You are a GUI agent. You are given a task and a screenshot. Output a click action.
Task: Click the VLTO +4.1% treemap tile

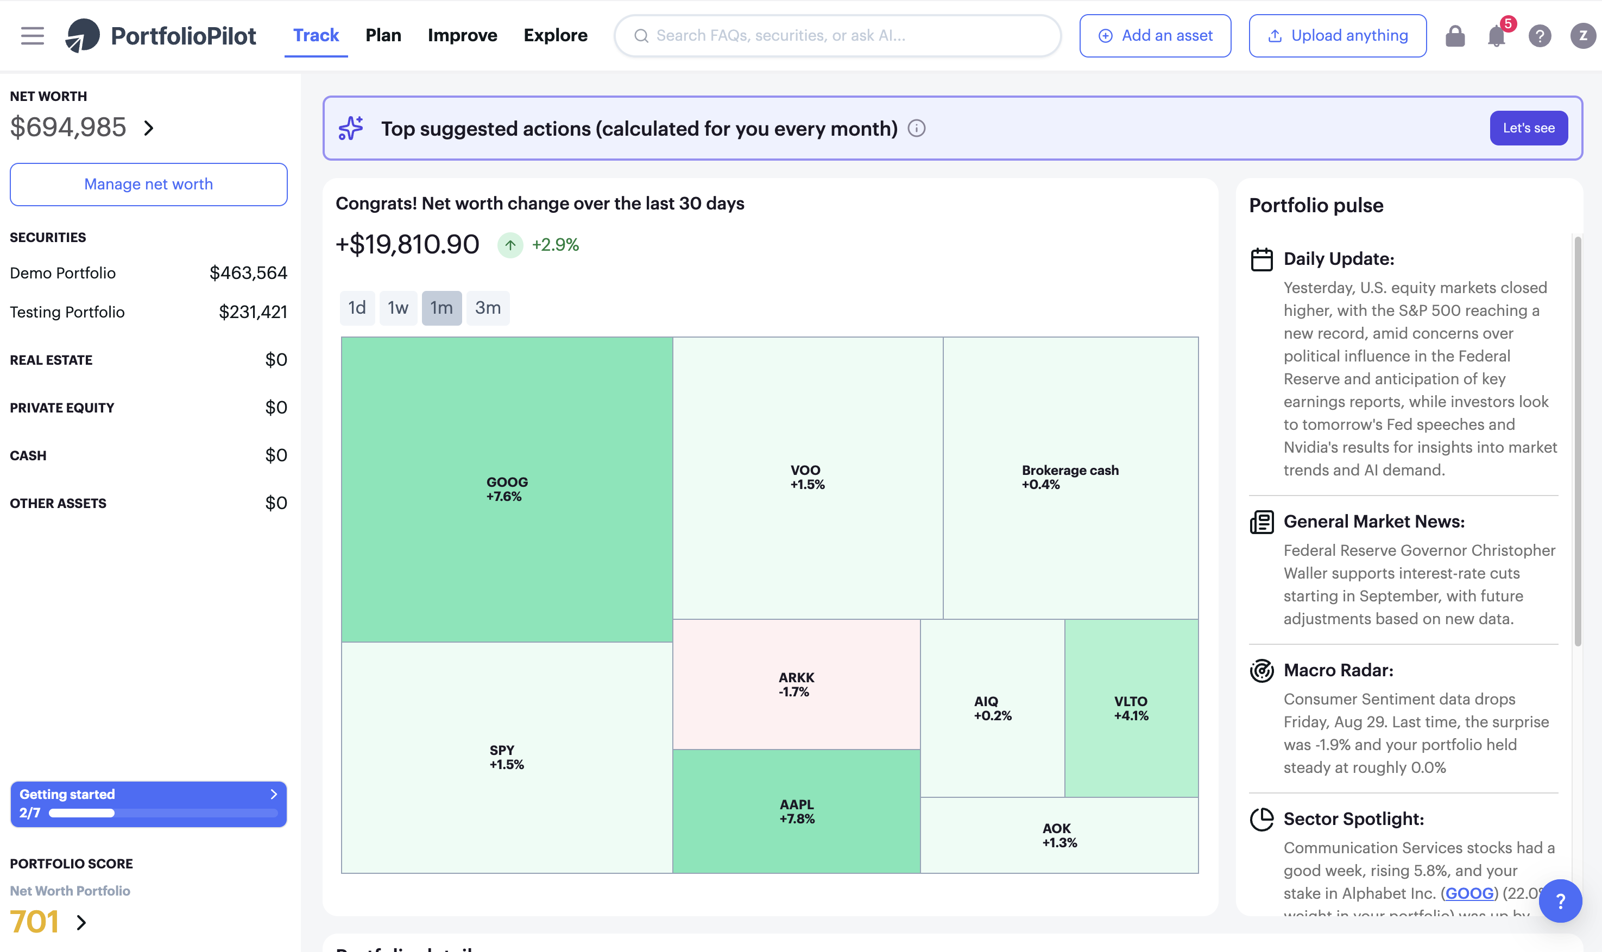click(x=1131, y=708)
